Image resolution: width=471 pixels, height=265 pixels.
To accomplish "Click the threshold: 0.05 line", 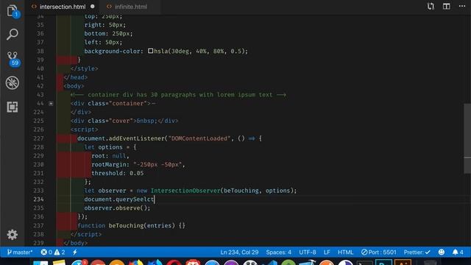I will click(118, 173).
